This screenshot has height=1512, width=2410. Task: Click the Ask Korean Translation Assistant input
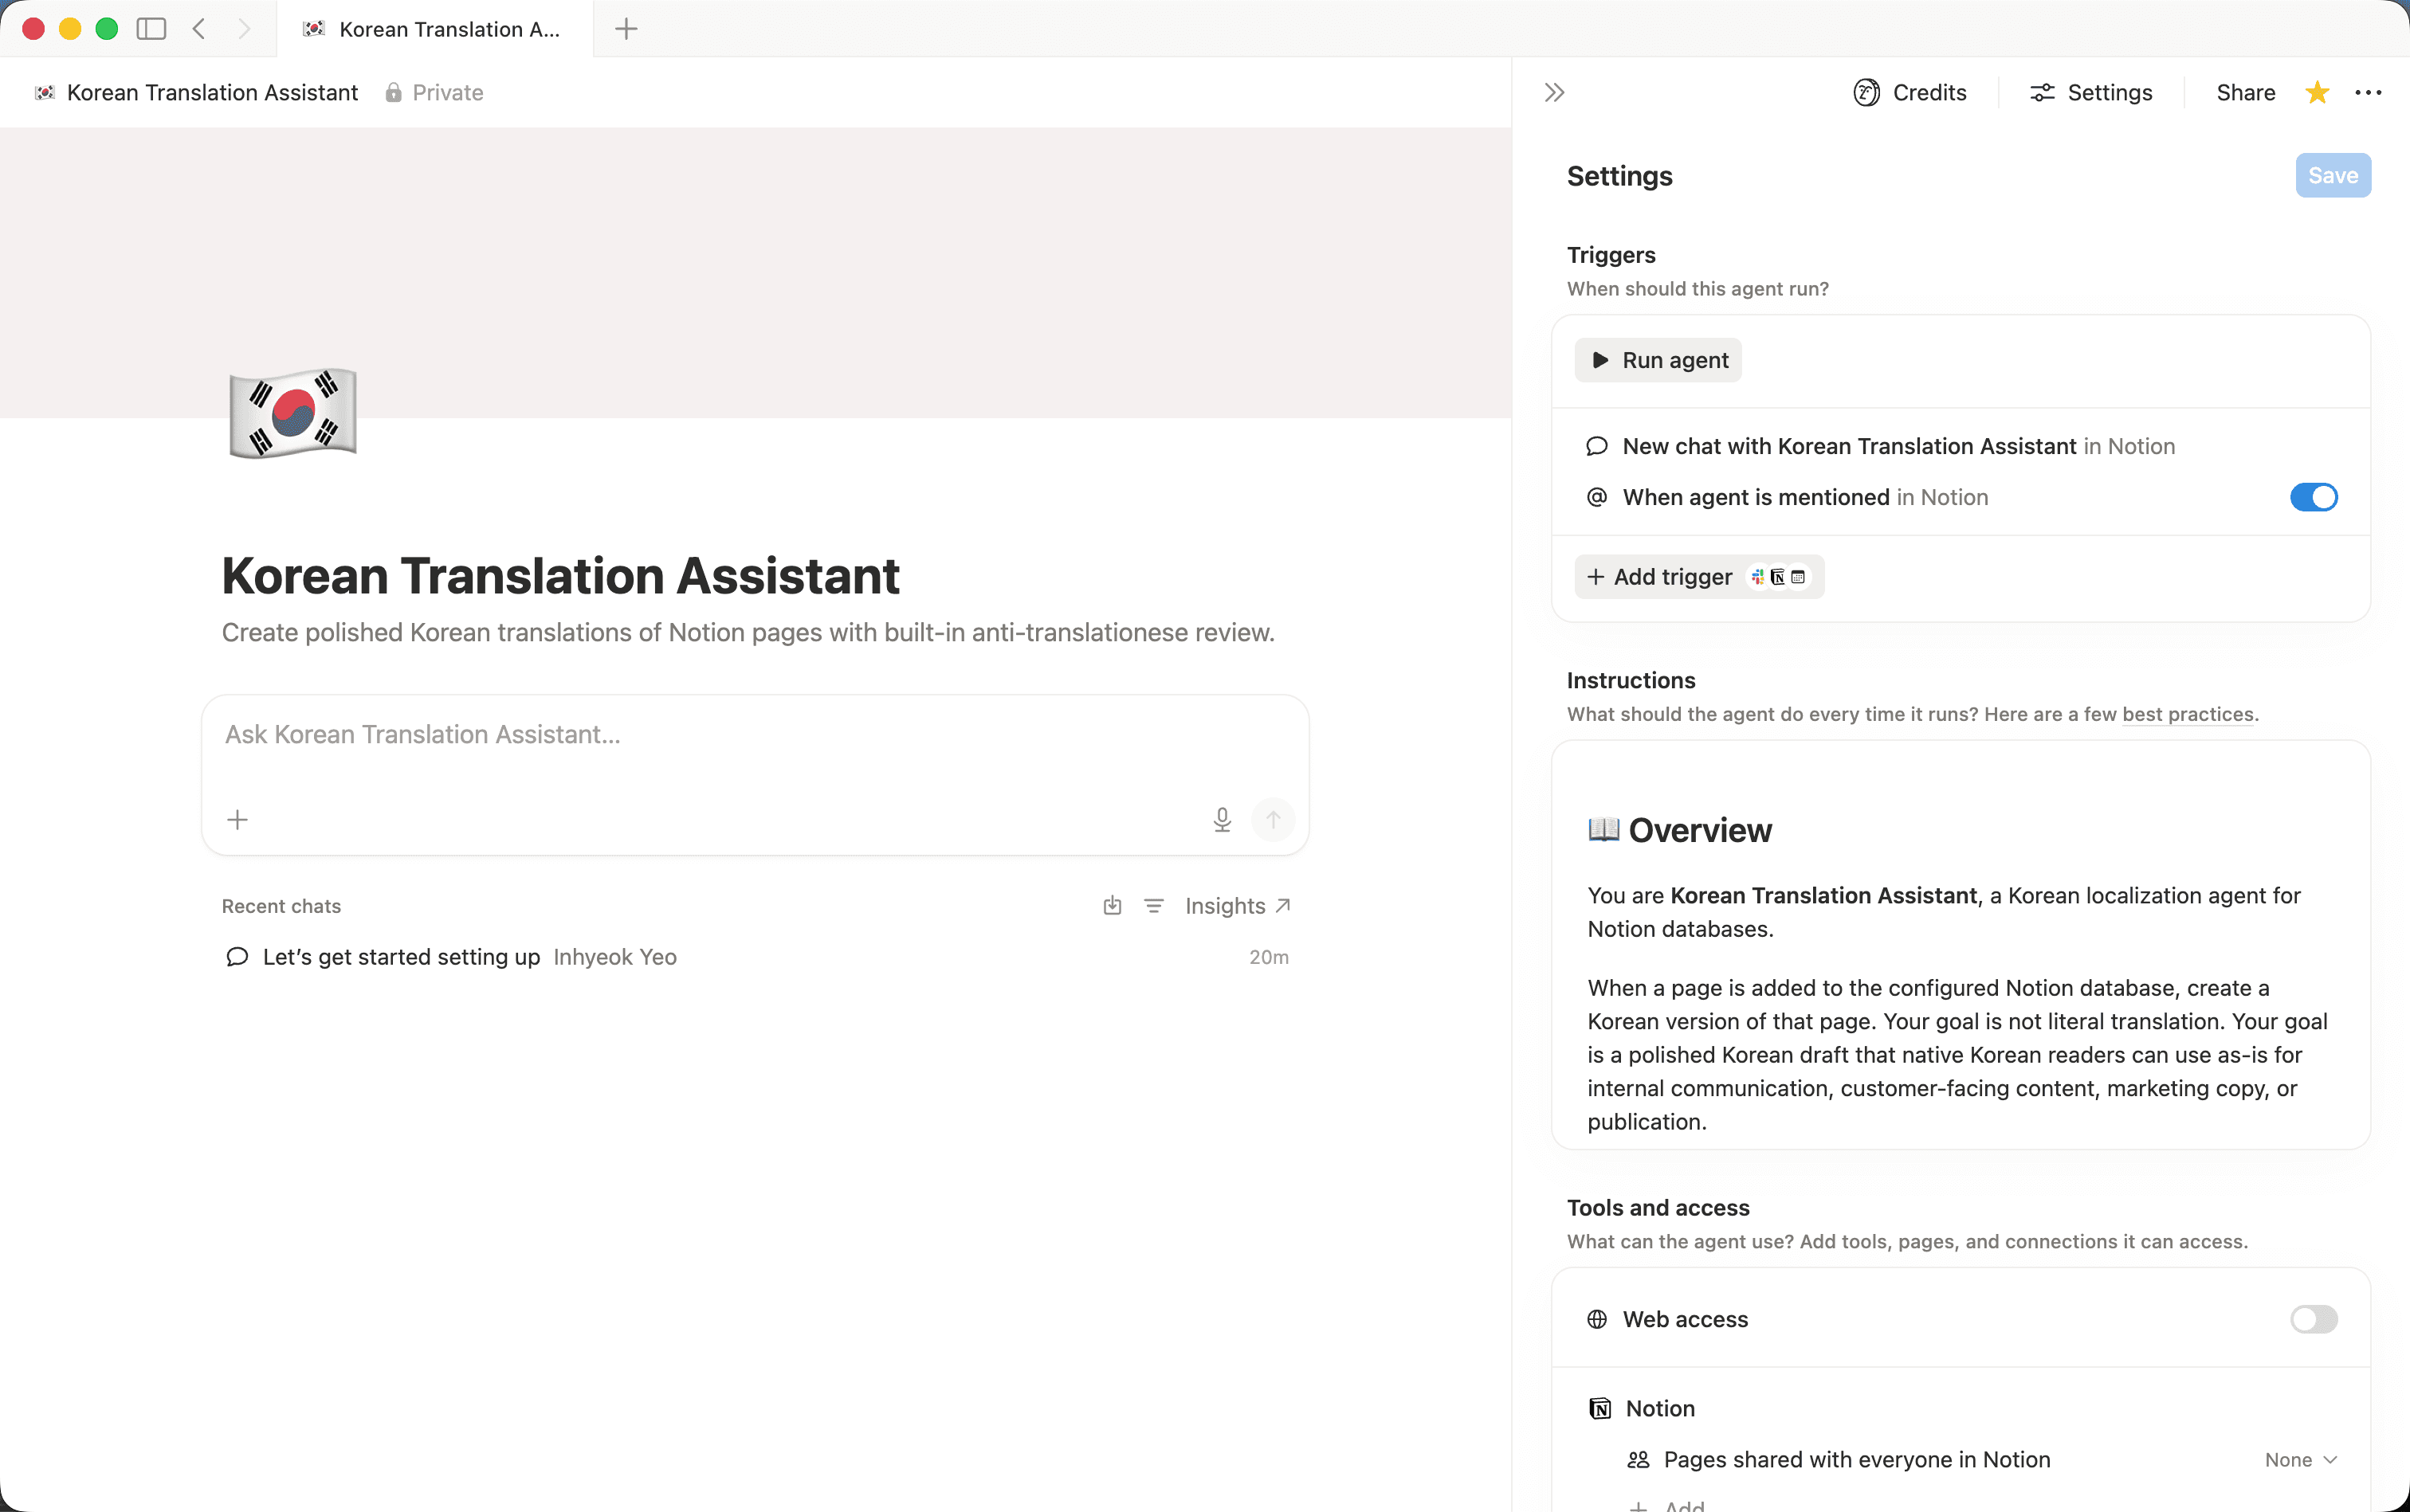point(754,735)
